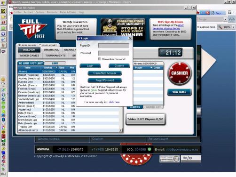Click inside the Player ID field
The image size is (236, 177).
point(113,46)
